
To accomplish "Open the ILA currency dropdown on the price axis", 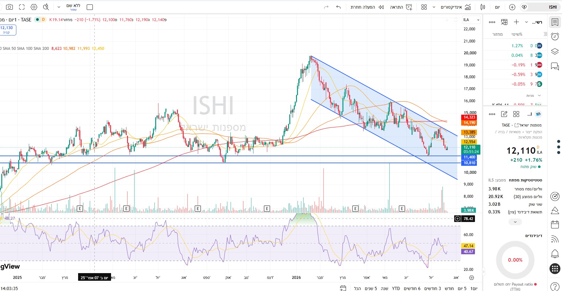I will (x=471, y=20).
